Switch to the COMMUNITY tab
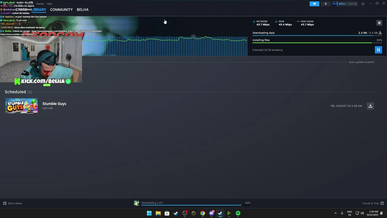The width and height of the screenshot is (387, 218). coord(61,10)
